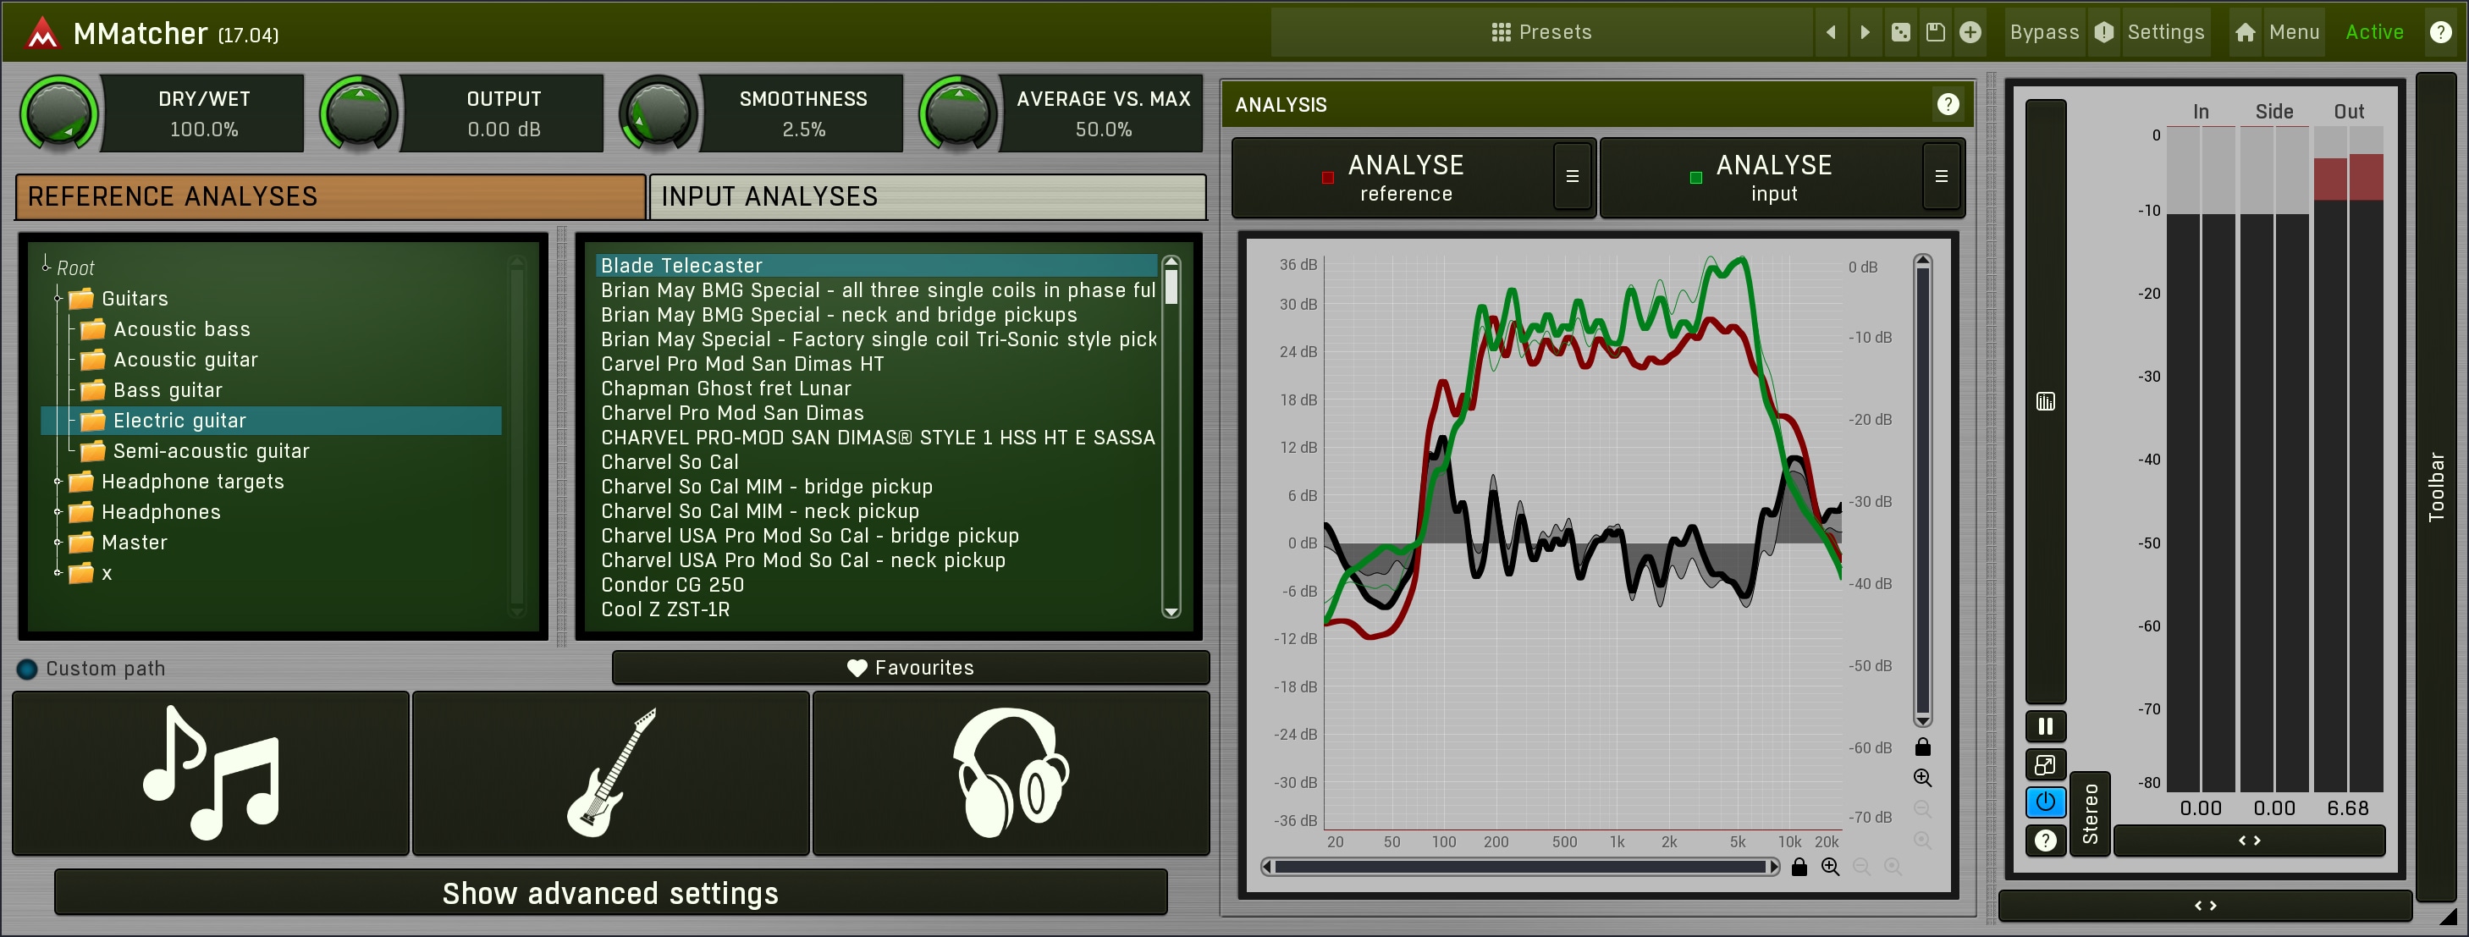Viewport: 2469px width, 937px height.
Task: Select Charvel So Cal in the list
Action: (x=669, y=462)
